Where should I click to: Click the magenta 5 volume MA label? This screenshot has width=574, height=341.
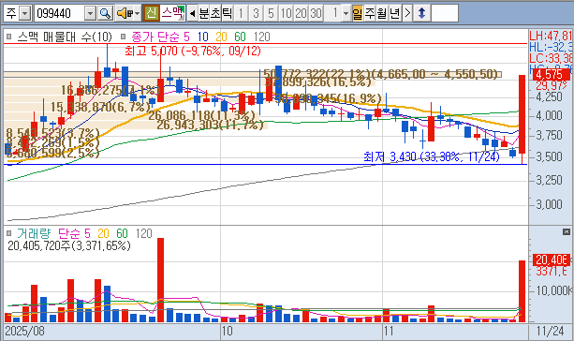(87, 233)
